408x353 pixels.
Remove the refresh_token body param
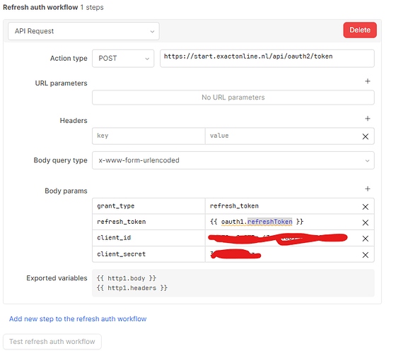[x=366, y=222]
